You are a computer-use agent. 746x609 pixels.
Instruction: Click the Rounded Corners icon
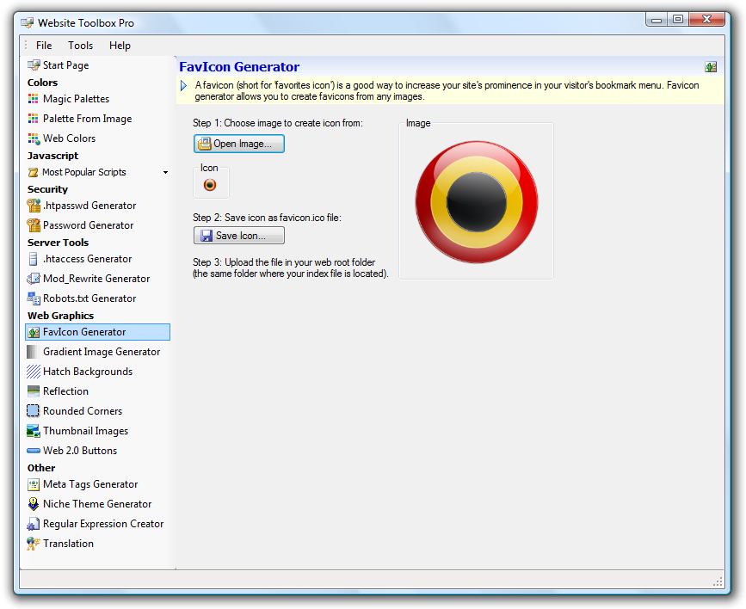(34, 410)
